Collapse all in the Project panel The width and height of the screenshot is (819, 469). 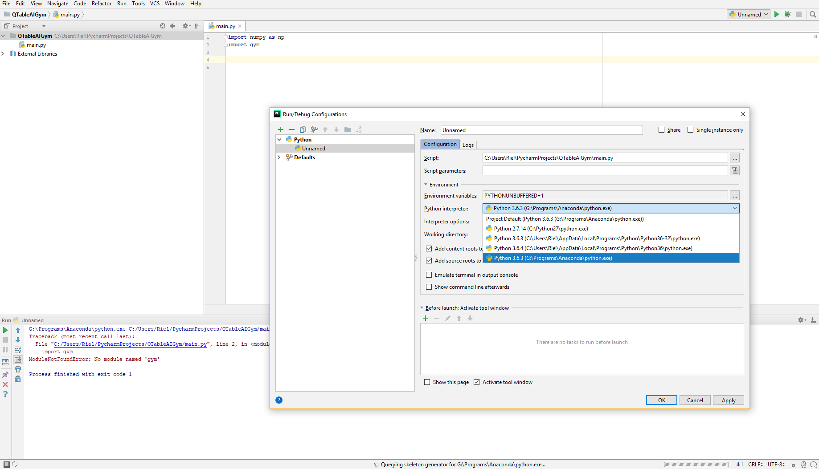pyautogui.click(x=172, y=26)
